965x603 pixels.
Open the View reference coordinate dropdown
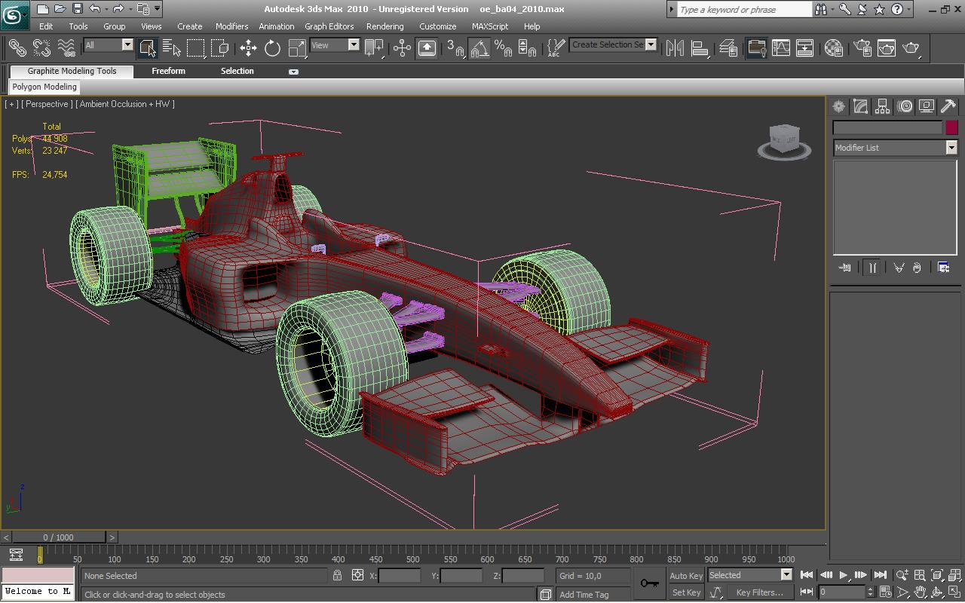point(335,45)
